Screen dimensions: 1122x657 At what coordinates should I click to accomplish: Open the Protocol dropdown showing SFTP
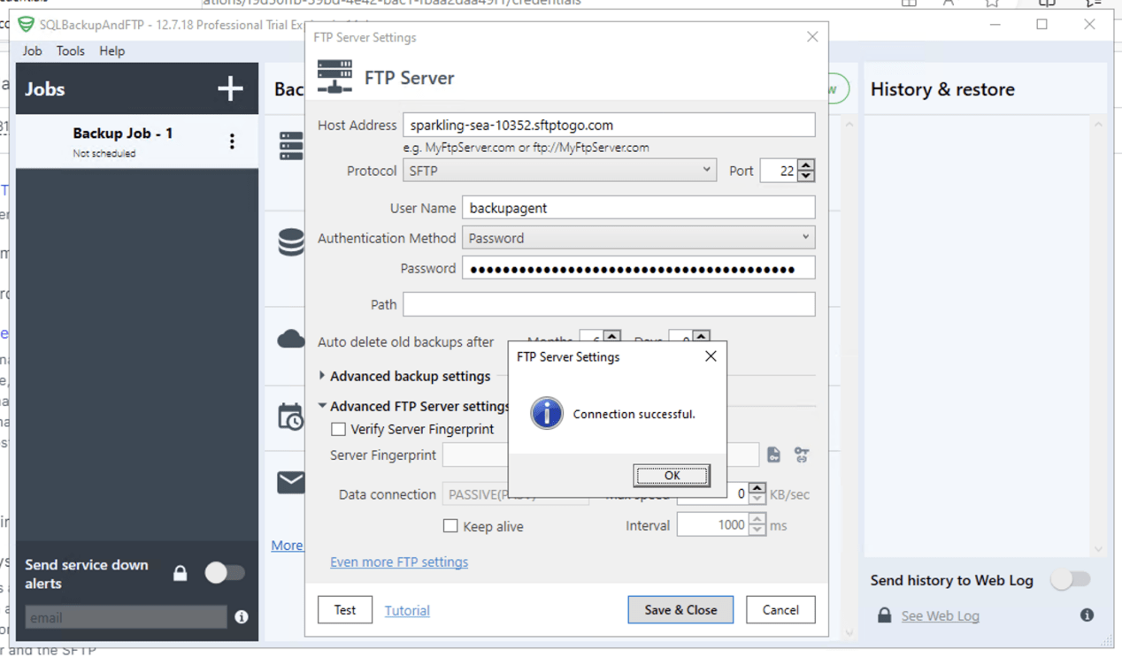click(x=707, y=170)
